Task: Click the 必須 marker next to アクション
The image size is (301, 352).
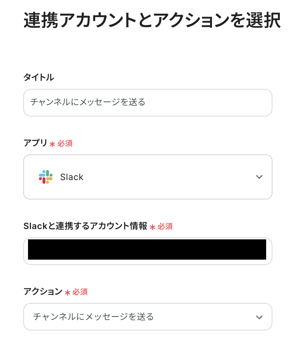Action: (80, 292)
